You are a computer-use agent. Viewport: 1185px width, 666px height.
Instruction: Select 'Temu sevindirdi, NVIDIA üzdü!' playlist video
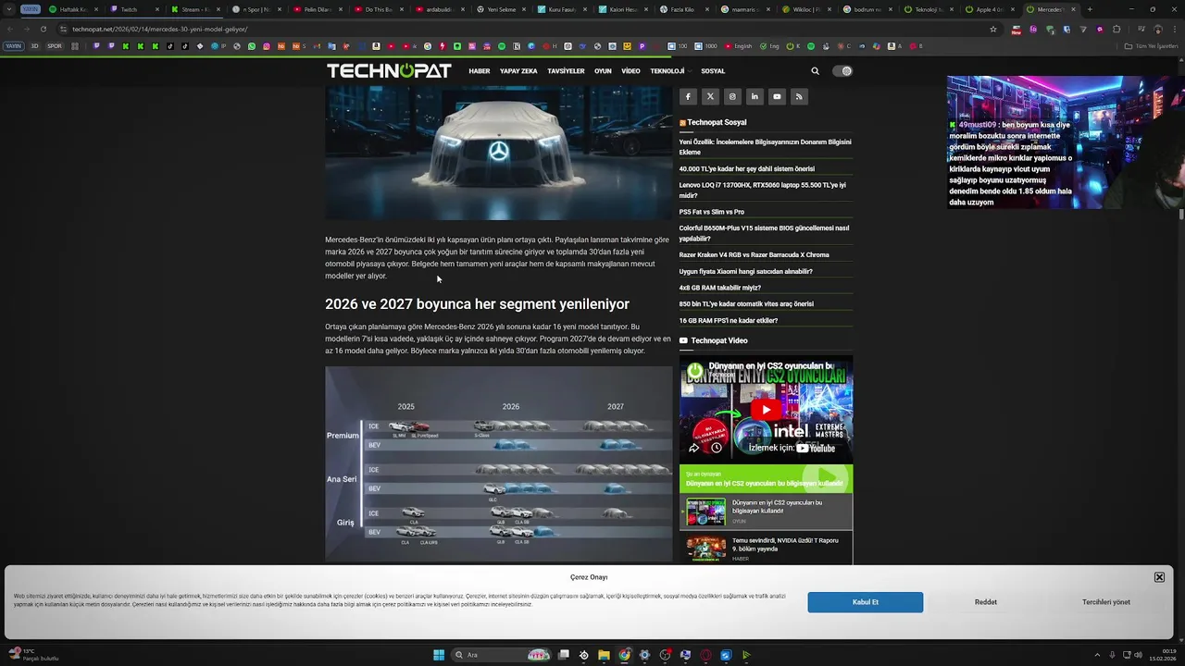point(767,549)
